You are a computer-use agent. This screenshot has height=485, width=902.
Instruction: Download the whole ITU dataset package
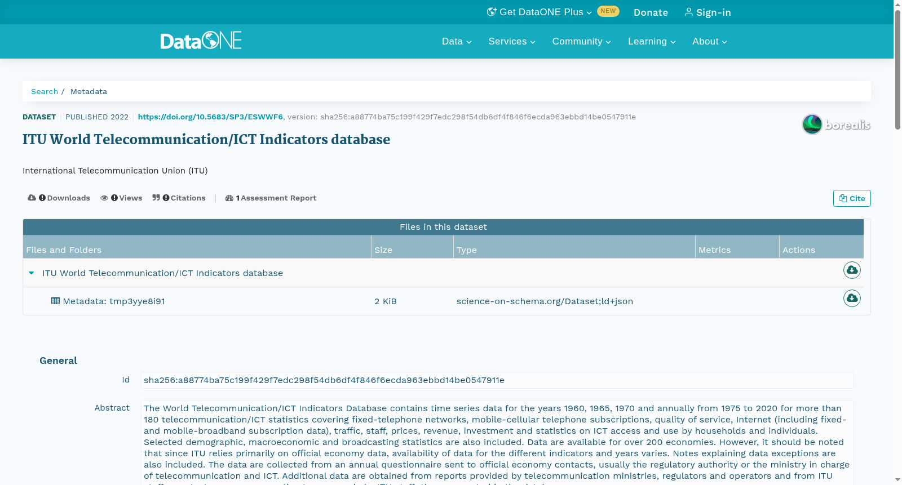[852, 270]
